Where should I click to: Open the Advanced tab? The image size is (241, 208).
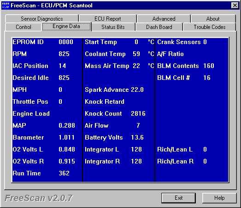click(164, 19)
